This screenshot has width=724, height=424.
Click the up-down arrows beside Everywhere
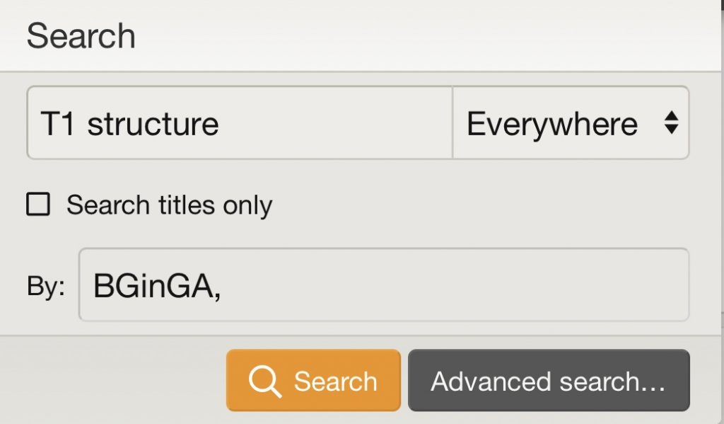[672, 123]
